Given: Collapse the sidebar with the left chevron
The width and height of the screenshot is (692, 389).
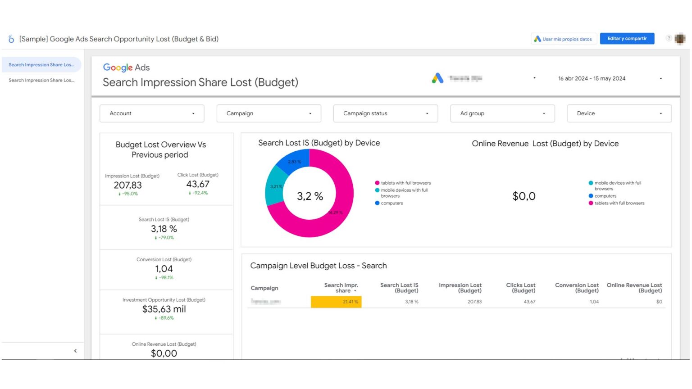Looking at the screenshot, I should (x=75, y=351).
